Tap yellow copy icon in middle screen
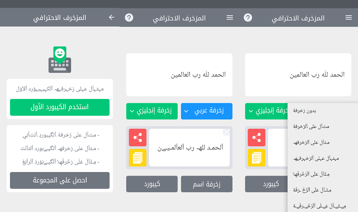358x212 pixels. [x=138, y=158]
